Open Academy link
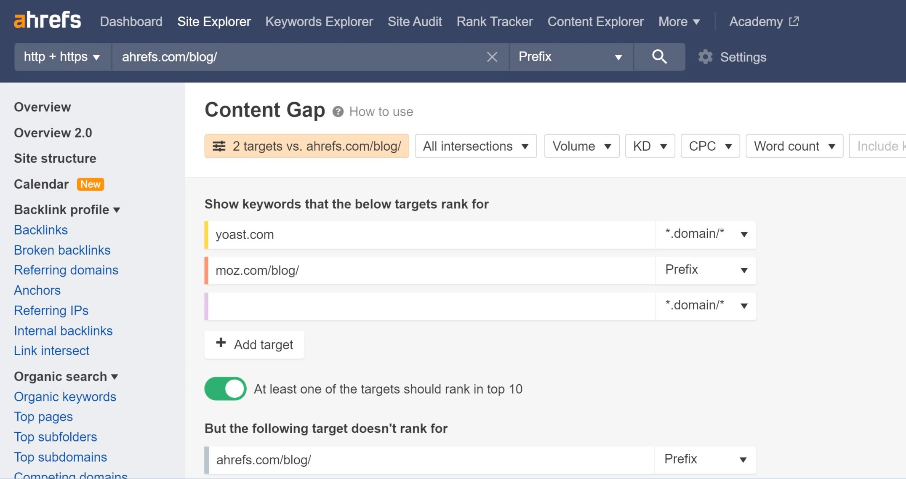 [x=756, y=21]
